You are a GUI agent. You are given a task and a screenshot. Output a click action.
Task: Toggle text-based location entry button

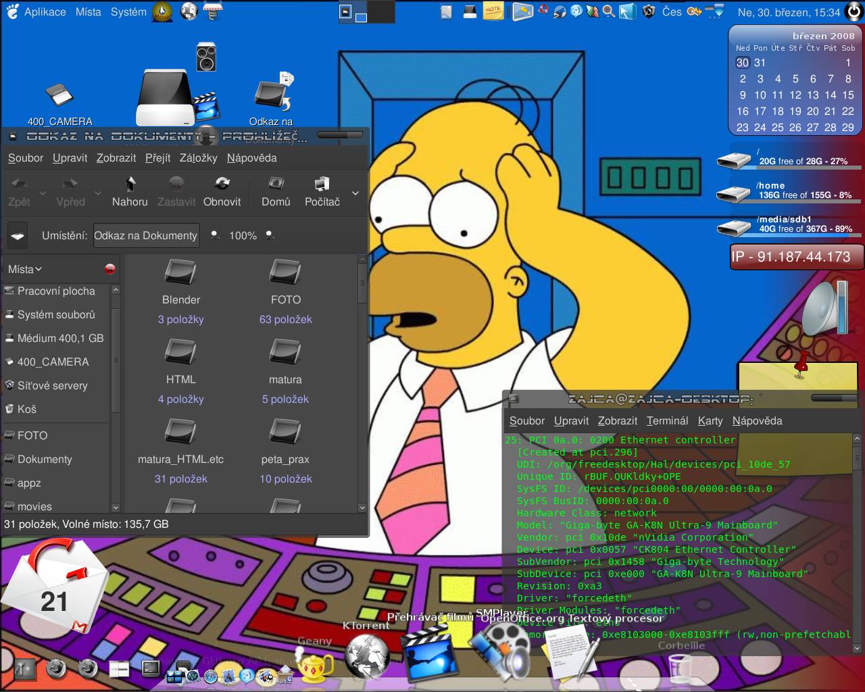(18, 236)
